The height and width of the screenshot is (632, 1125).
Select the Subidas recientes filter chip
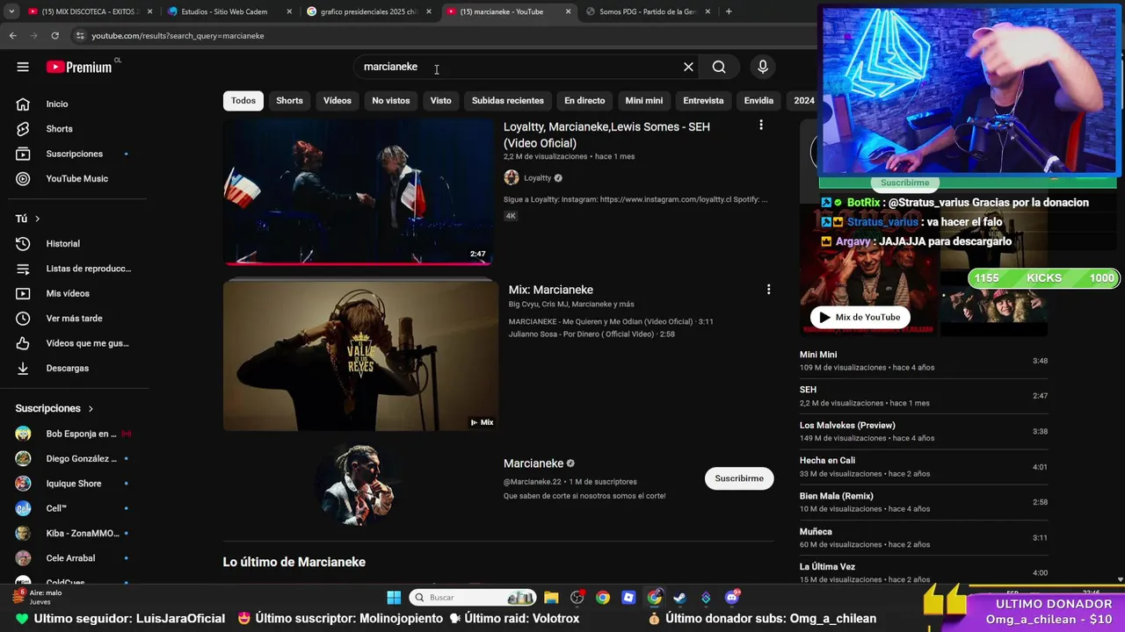coord(508,100)
